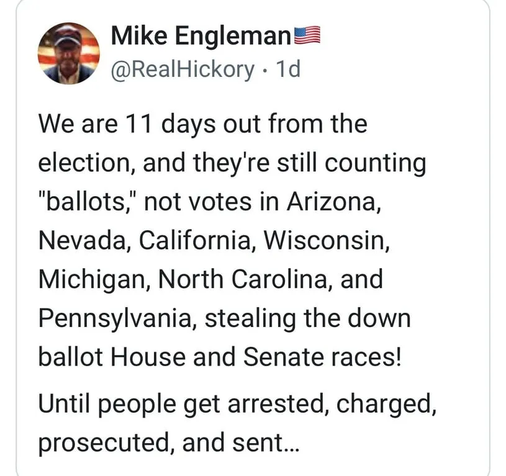
Task: Click the paragraph starting 'Until people get arrested'
Action: pyautogui.click(x=237, y=423)
